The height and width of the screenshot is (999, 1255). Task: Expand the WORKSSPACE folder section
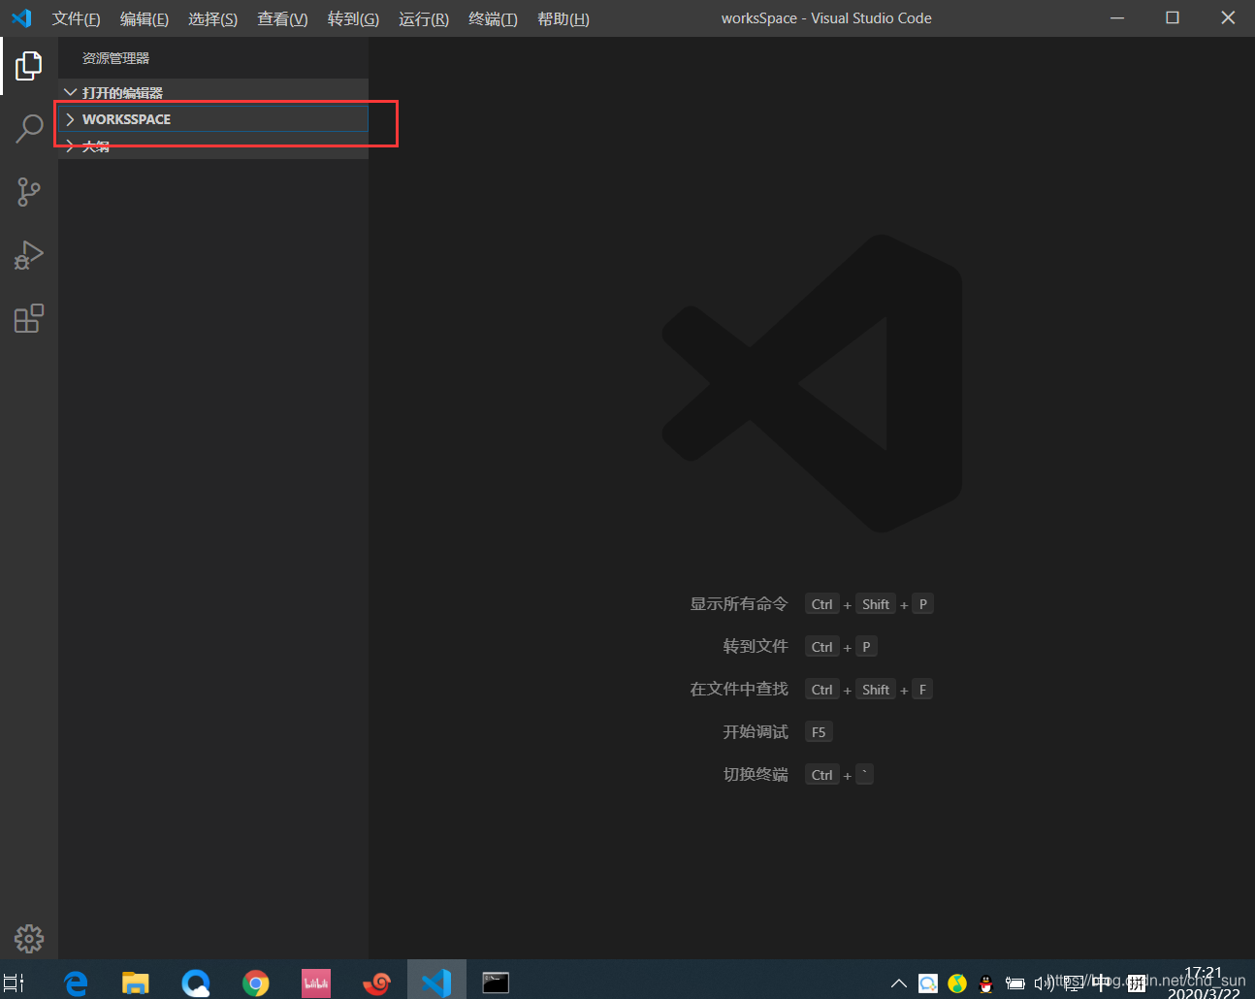pyautogui.click(x=213, y=118)
